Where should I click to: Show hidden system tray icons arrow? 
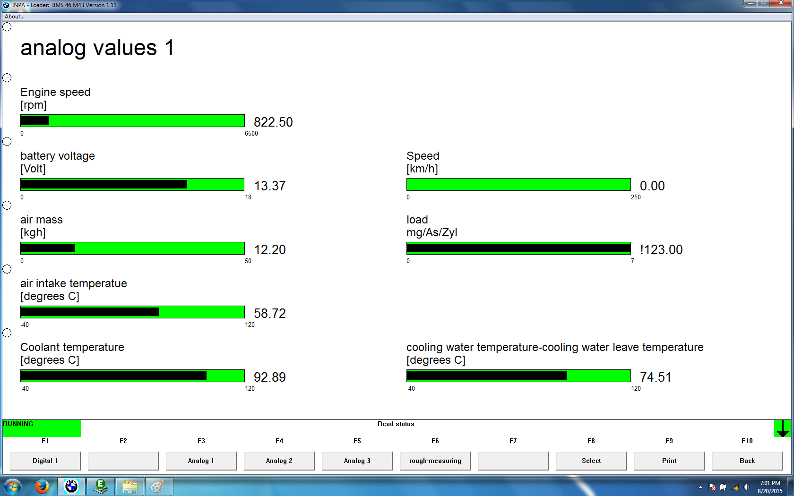point(700,487)
